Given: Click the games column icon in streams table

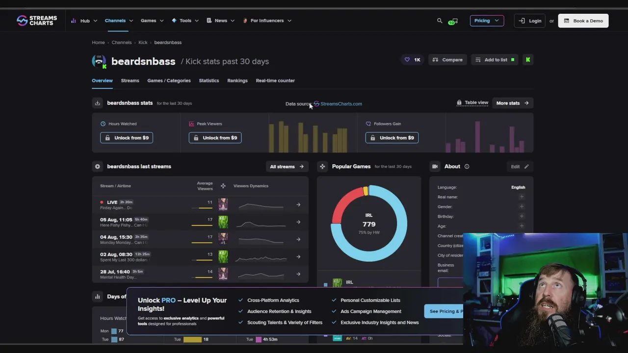Looking at the screenshot, I should pyautogui.click(x=223, y=186).
